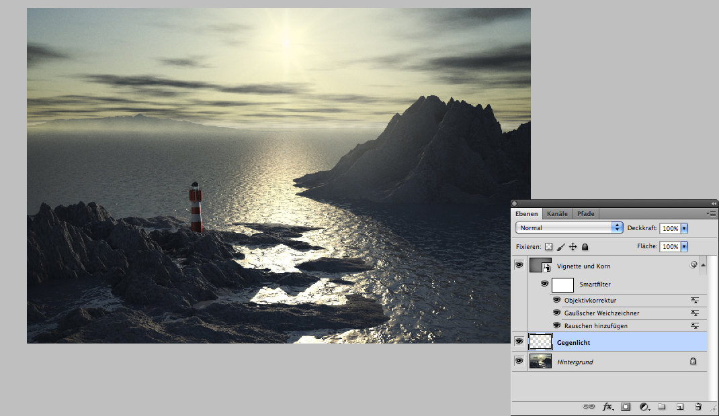Viewport: 719px width, 416px height.
Task: Click the Fläche fill percentage field
Action: (x=669, y=247)
